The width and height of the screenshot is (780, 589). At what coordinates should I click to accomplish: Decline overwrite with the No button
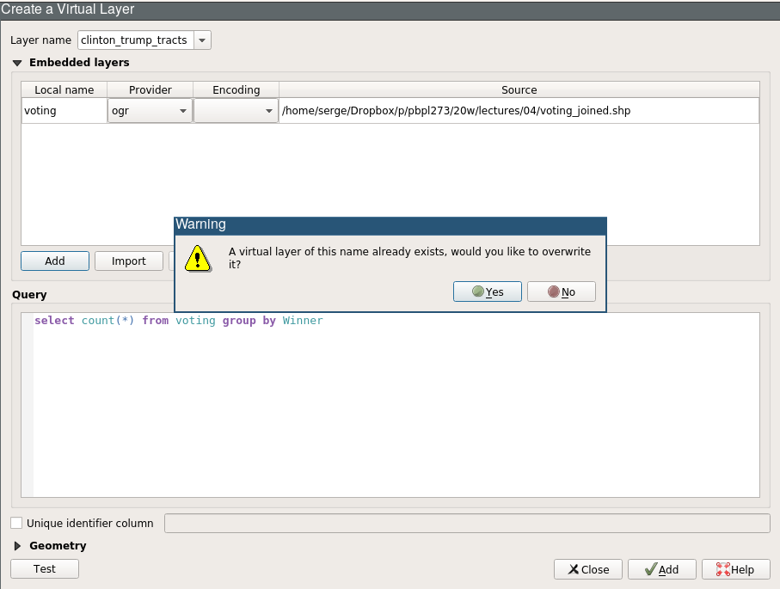pyautogui.click(x=561, y=291)
